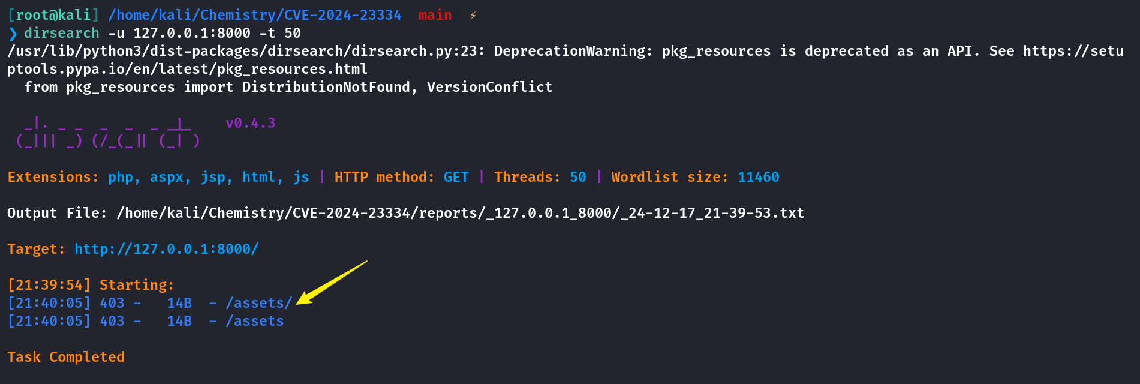Click the prompt directory path /home/kali/Chemistry/CVE-2024-23334
The width and height of the screenshot is (1140, 384).
pyautogui.click(x=255, y=15)
